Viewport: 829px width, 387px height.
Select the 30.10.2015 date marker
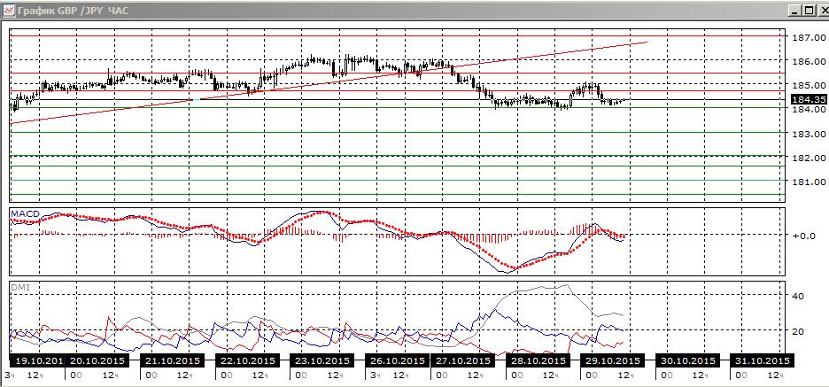coord(688,361)
